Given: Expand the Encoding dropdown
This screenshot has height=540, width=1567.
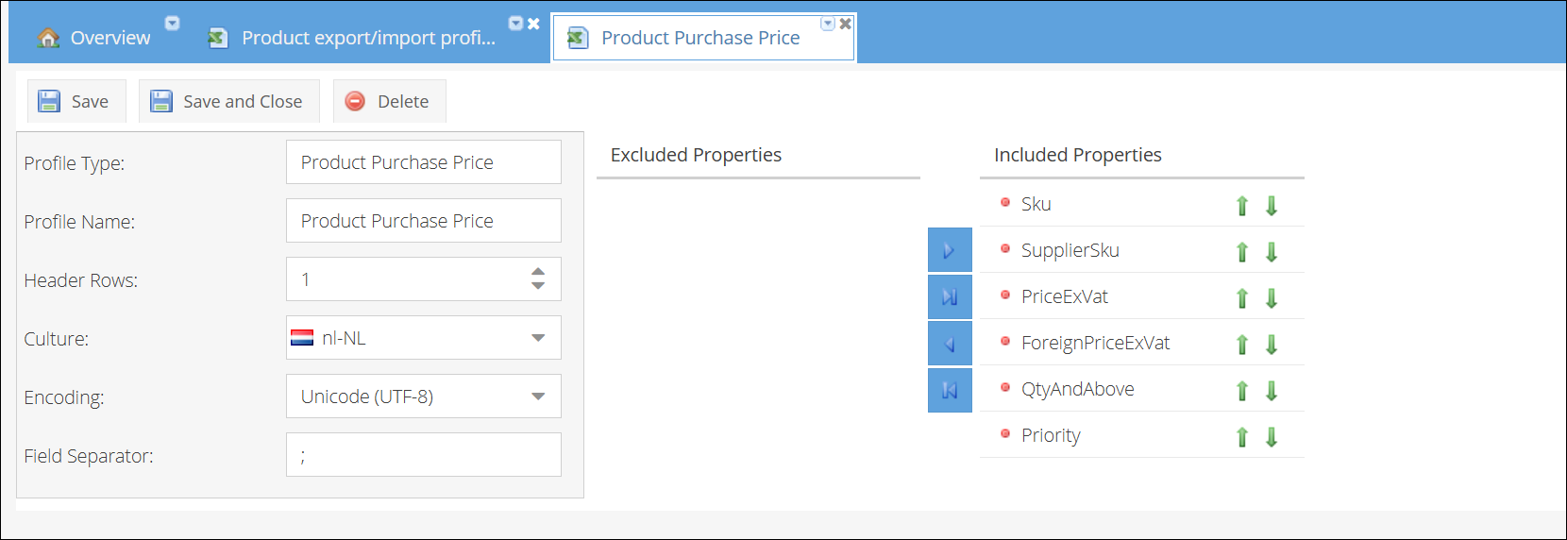Looking at the screenshot, I should point(538,397).
